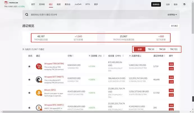This screenshot has height=113, width=194.
Task: Select the 全部 token filter
Action: pyautogui.click(x=139, y=49)
